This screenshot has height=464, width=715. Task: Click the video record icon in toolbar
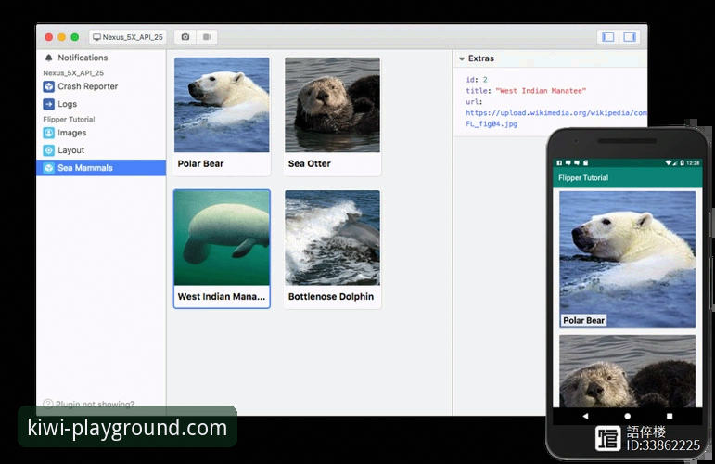[x=206, y=37]
